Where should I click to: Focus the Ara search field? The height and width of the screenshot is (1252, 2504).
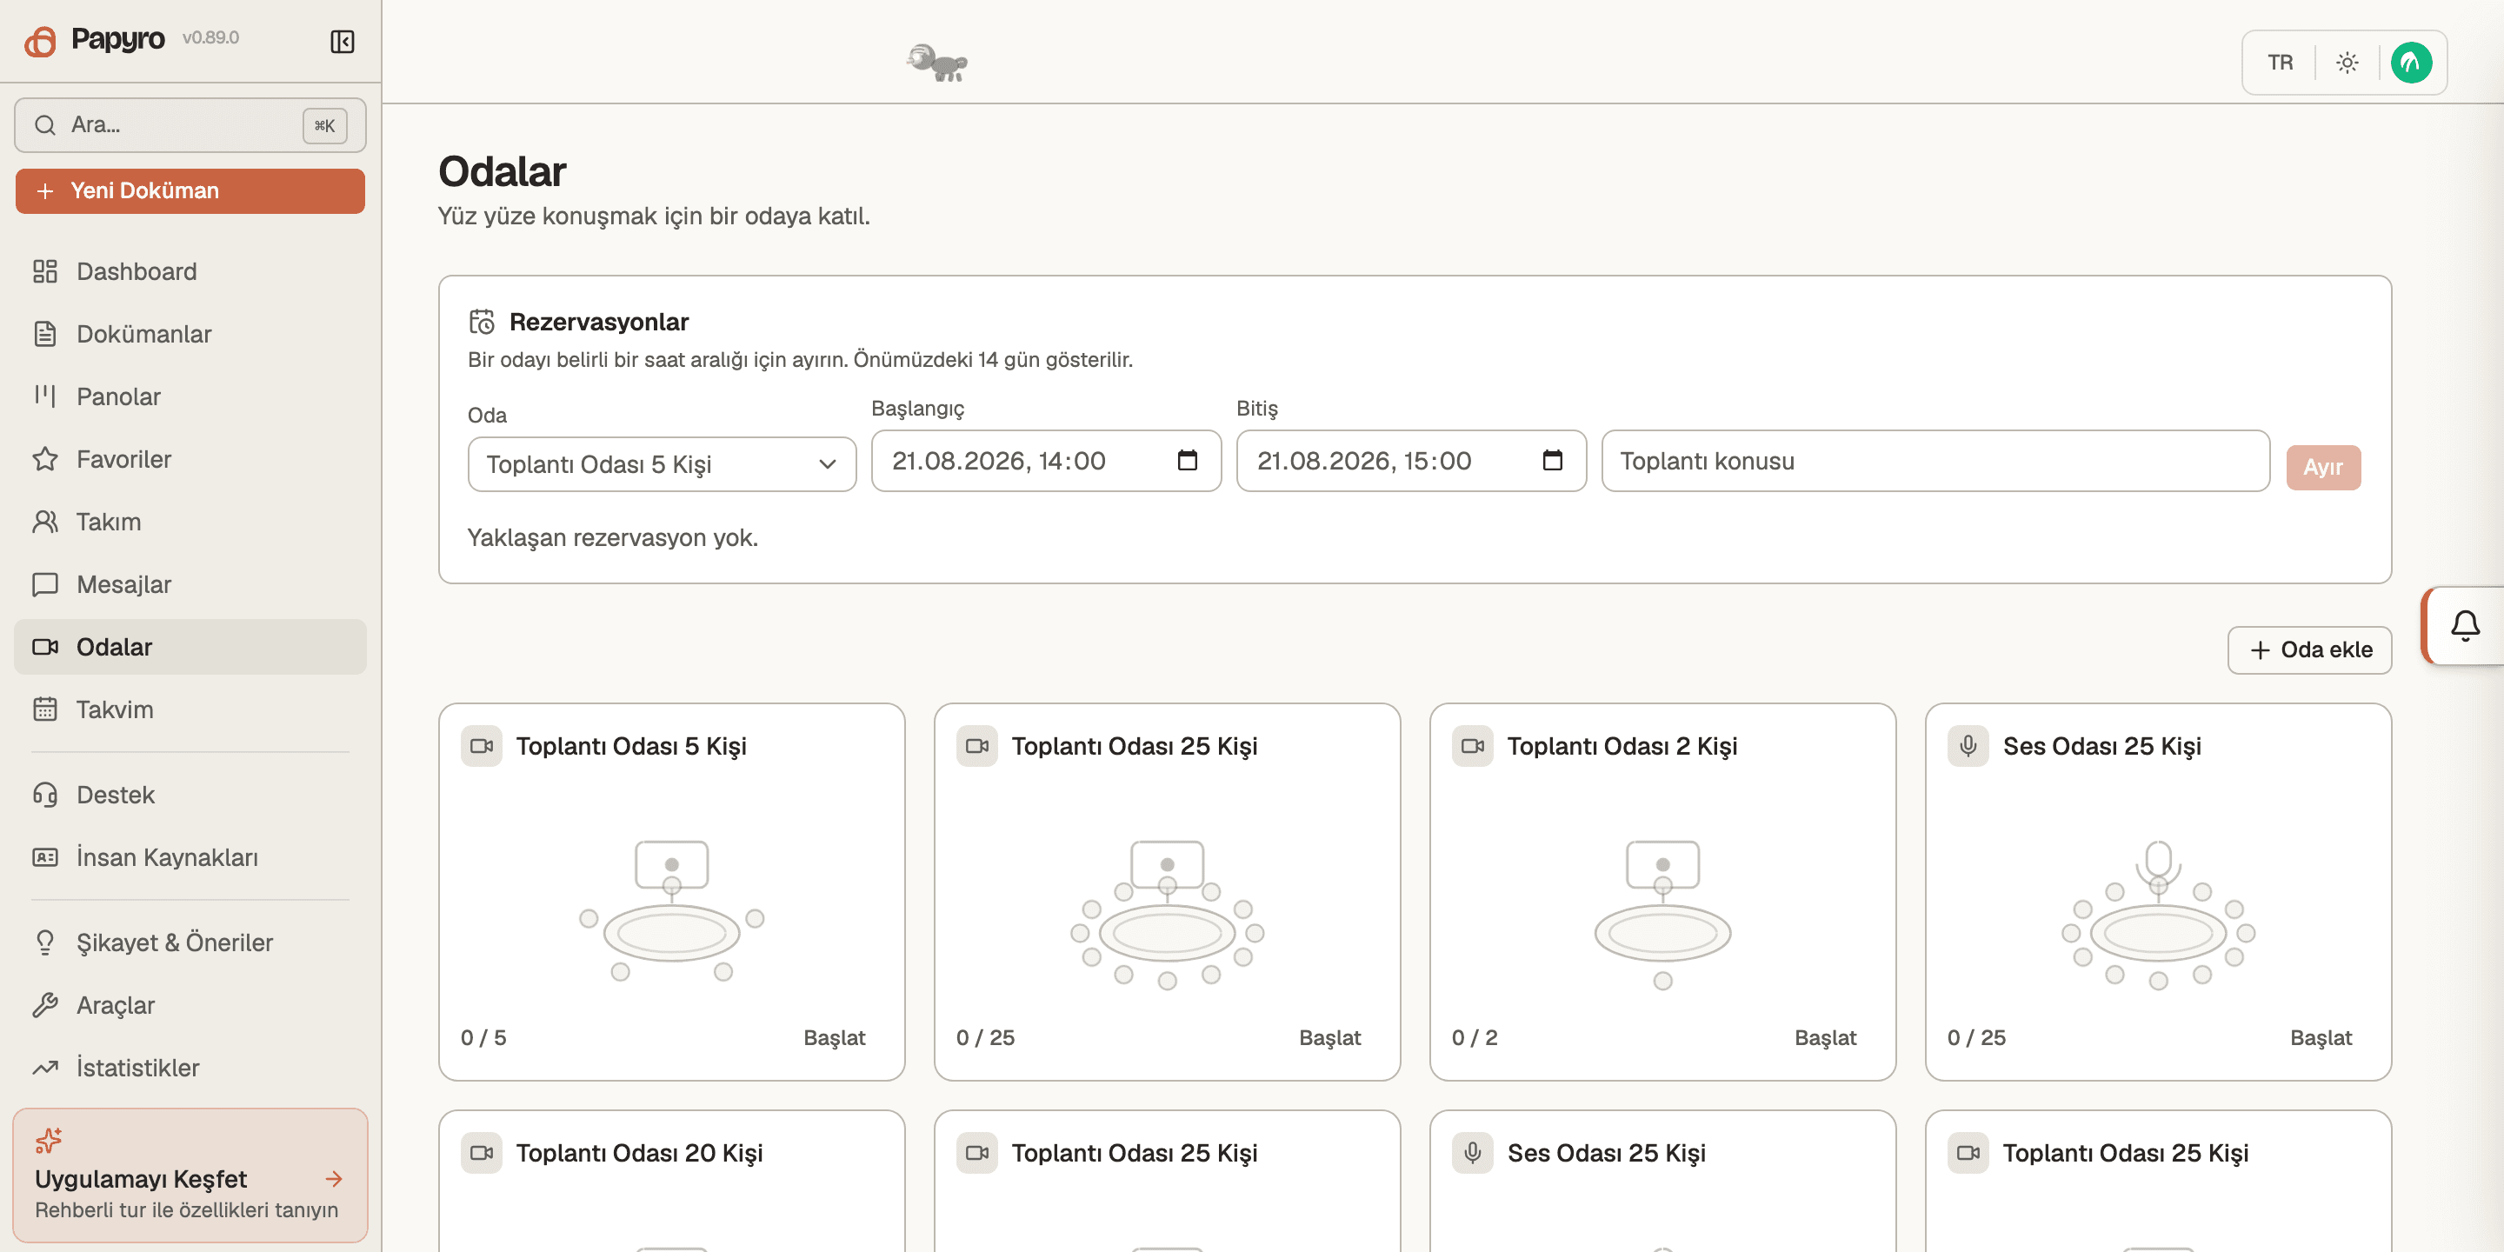190,124
